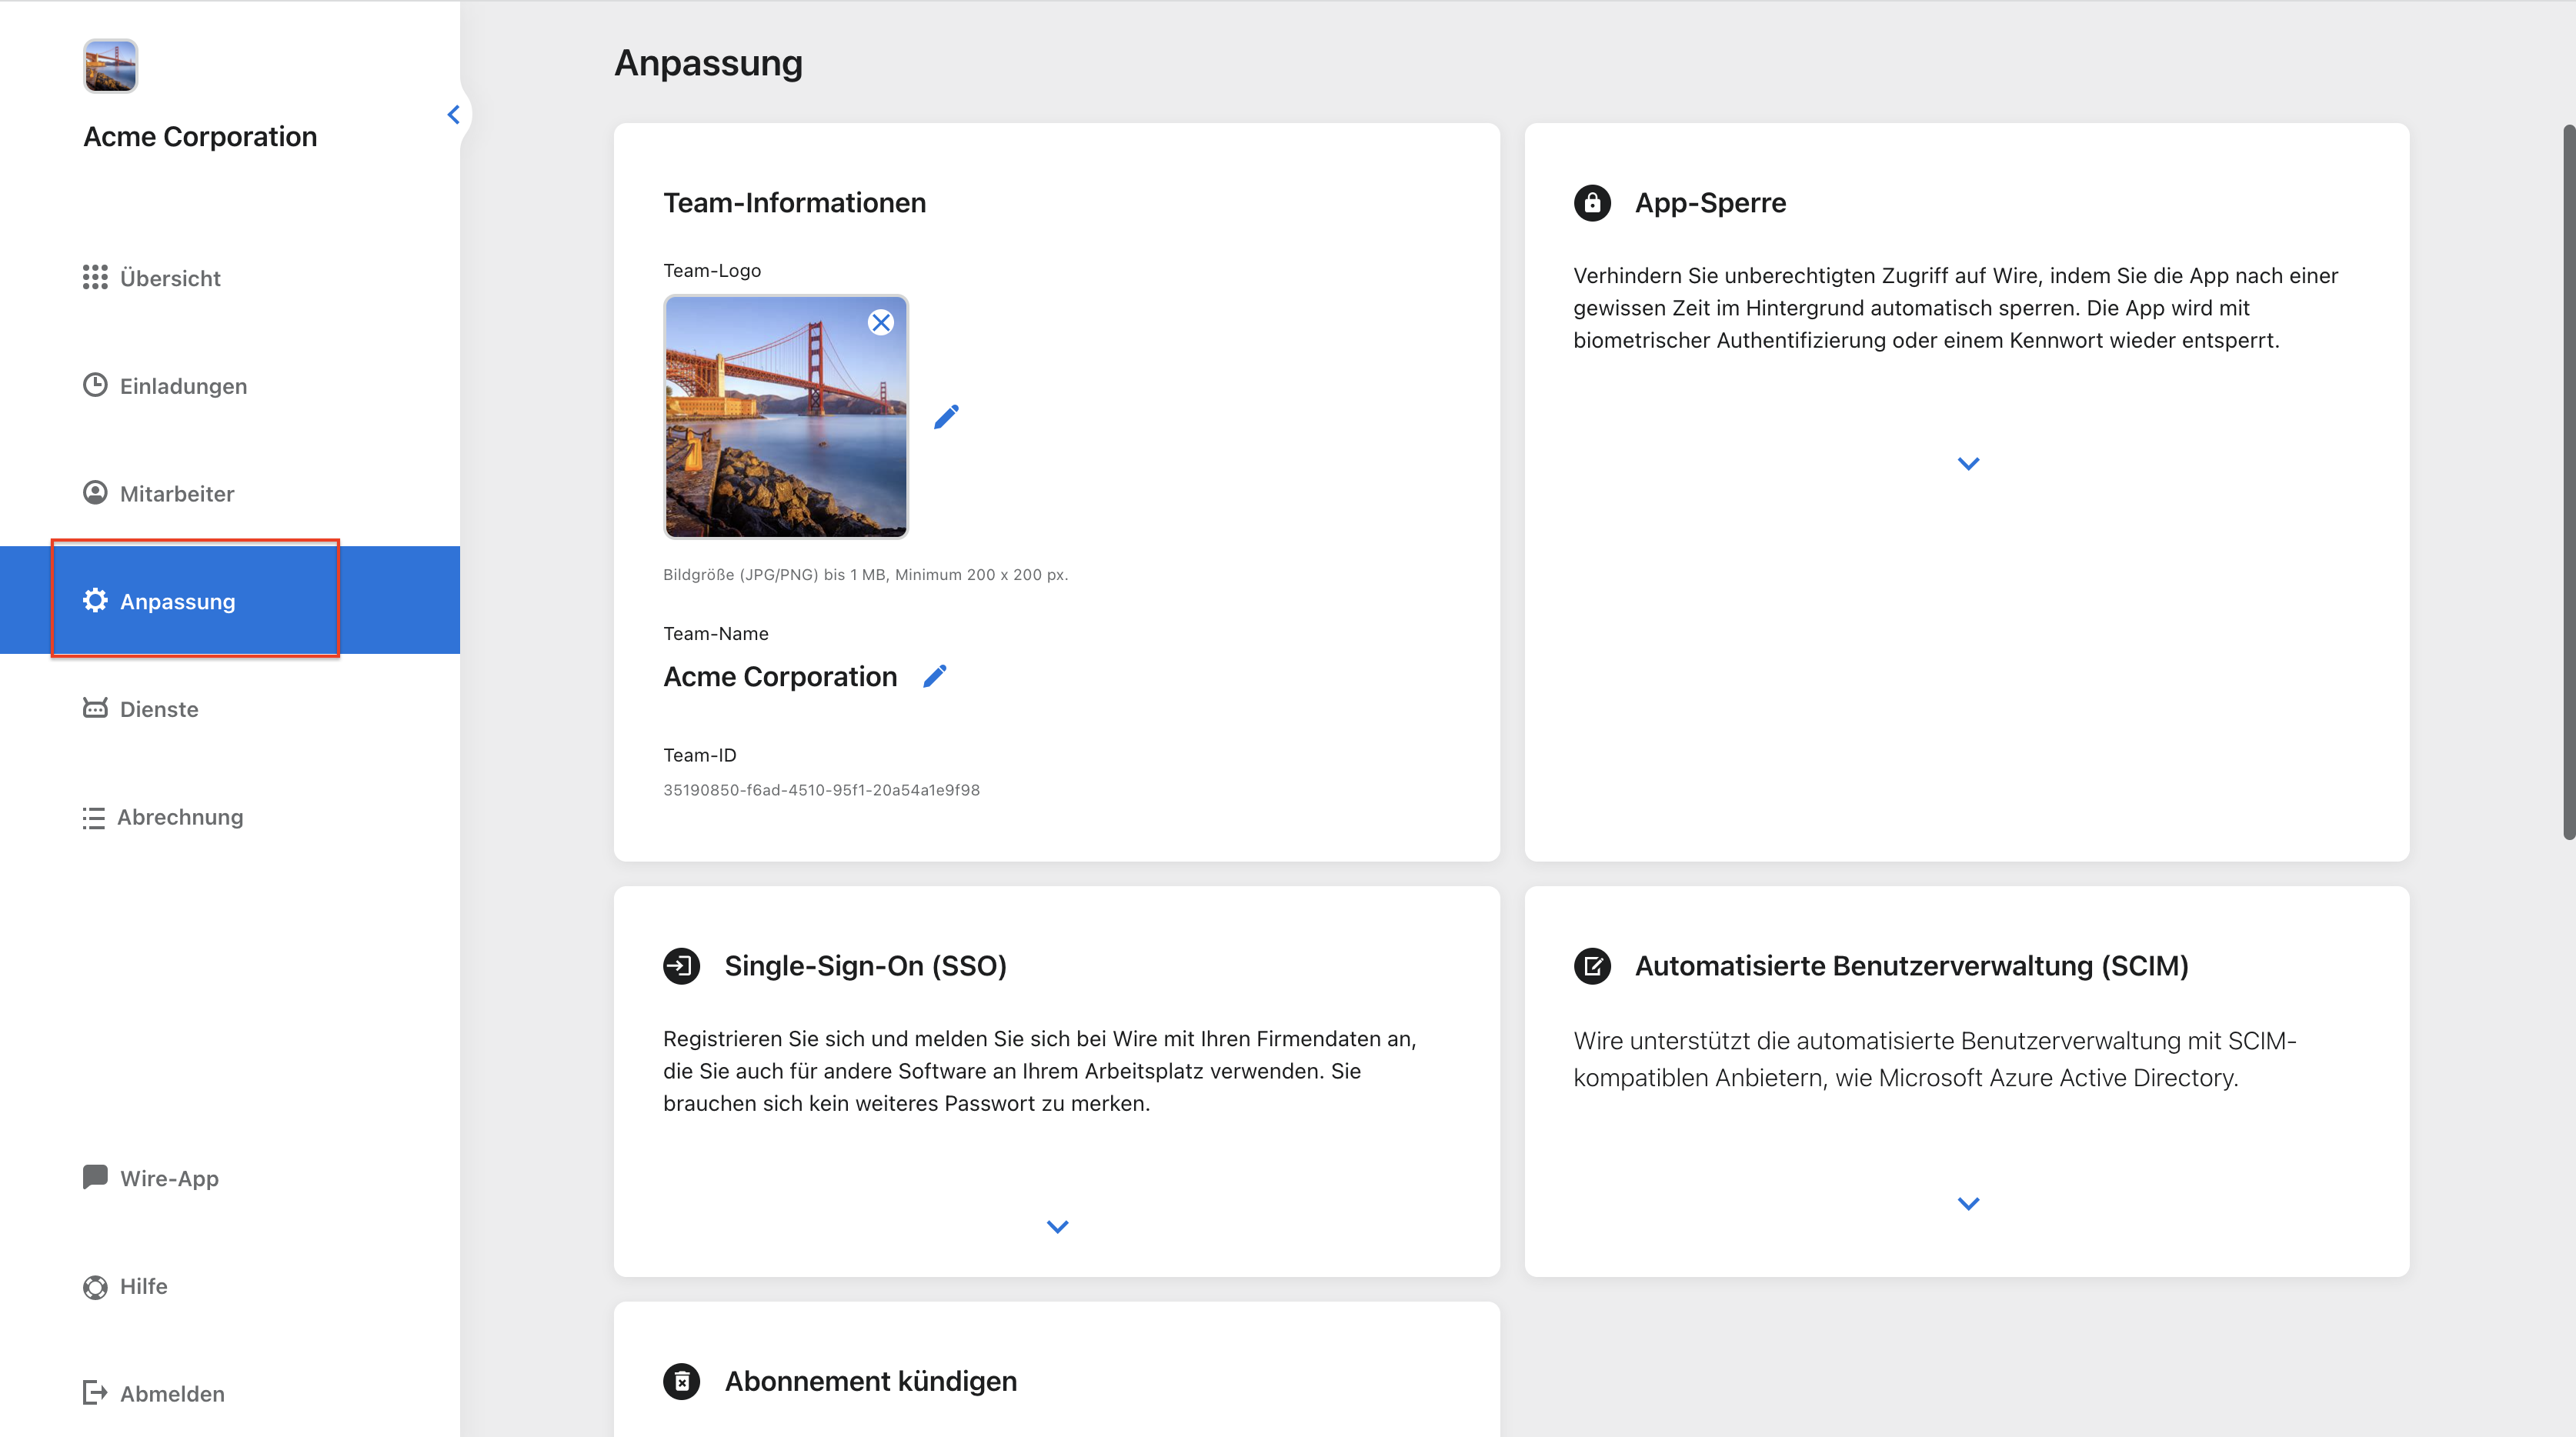The width and height of the screenshot is (2576, 1437).
Task: Open the Dienste menu item
Action: point(230,709)
